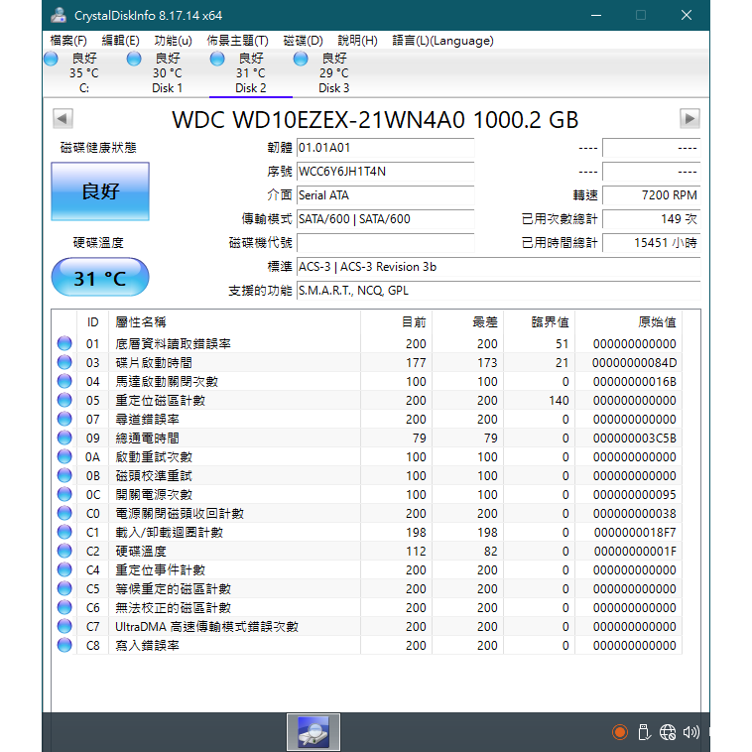This screenshot has width=752, height=752.
Task: Click the empty 磁碟機代號 field
Action: point(386,243)
